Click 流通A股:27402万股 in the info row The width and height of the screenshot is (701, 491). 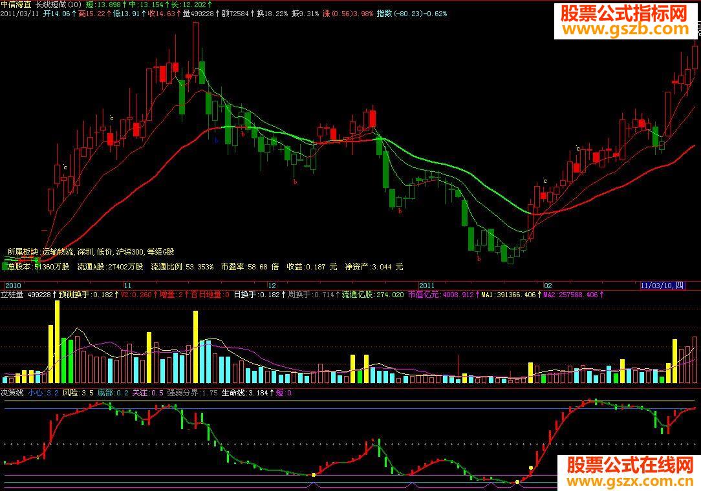tap(111, 267)
